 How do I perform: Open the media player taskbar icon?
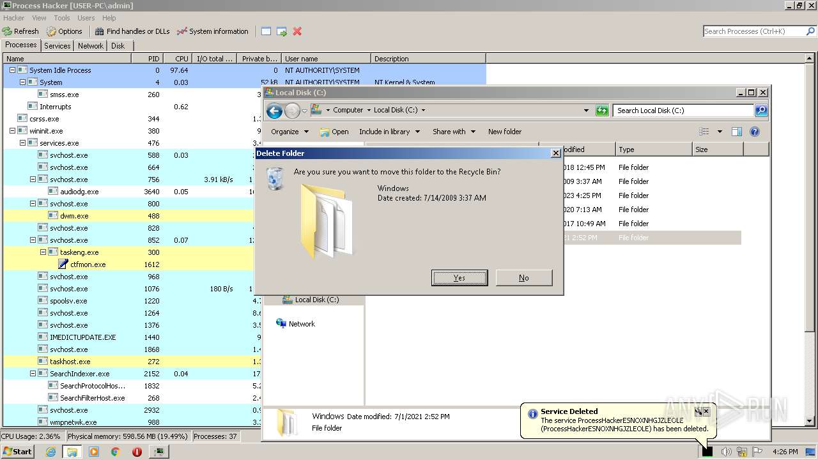(94, 452)
